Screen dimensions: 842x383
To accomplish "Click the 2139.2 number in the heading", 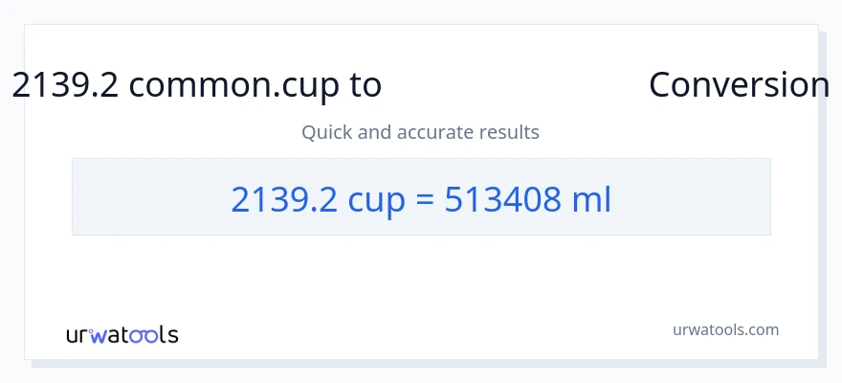I will click(65, 85).
